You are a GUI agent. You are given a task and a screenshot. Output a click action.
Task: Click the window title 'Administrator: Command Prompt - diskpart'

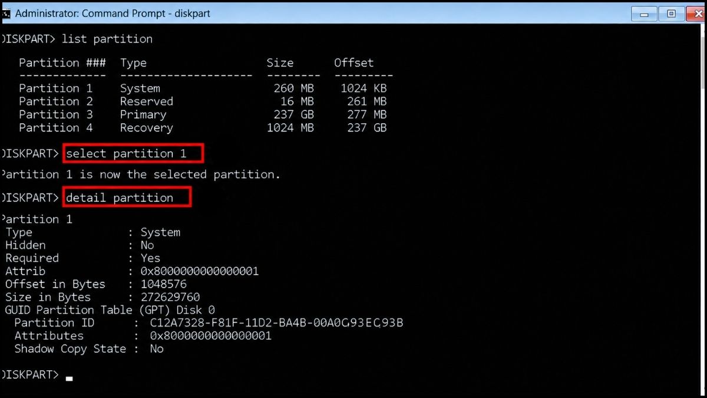pyautogui.click(x=112, y=13)
